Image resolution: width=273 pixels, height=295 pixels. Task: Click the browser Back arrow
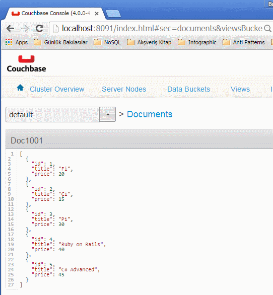point(10,29)
